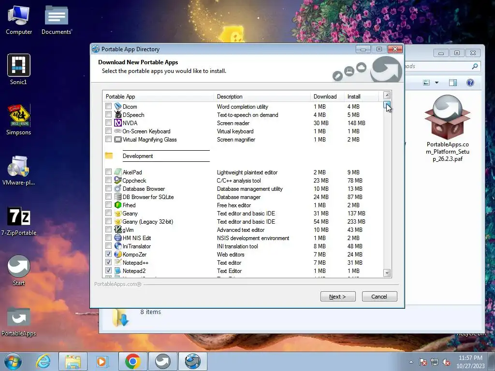495x371 pixels.
Task: Select the DSpeech row name
Action: 133,115
